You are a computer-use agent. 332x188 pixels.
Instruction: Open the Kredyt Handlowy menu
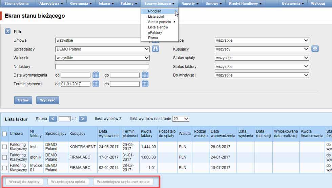[245, 4]
